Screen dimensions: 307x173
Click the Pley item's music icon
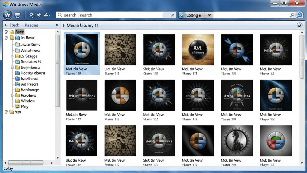click(18, 107)
